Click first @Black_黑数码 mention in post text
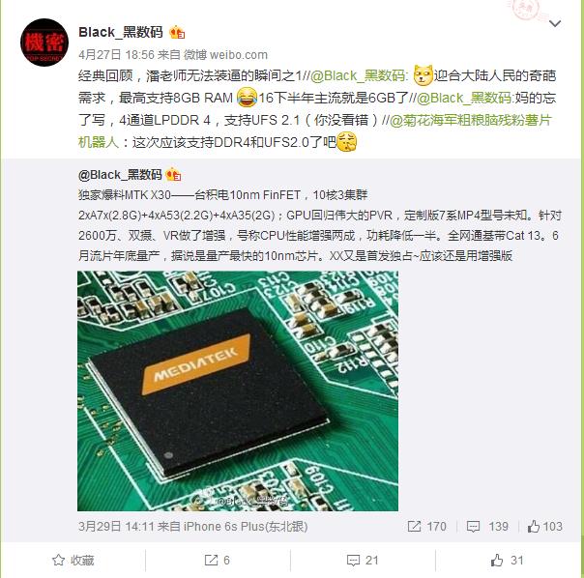 358,75
